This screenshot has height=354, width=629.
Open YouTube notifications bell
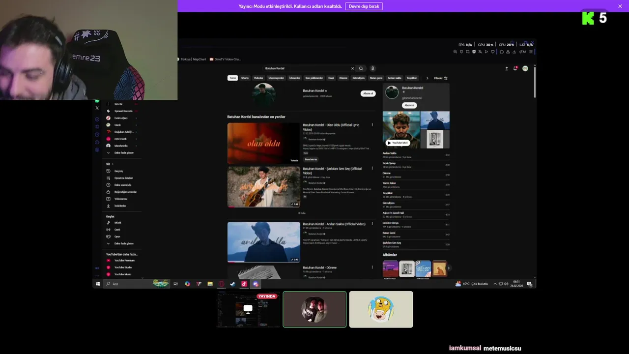pyautogui.click(x=515, y=68)
